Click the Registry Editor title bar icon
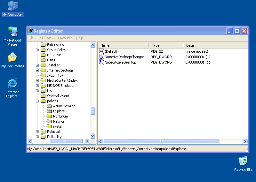256x182 pixels. pyautogui.click(x=30, y=31)
